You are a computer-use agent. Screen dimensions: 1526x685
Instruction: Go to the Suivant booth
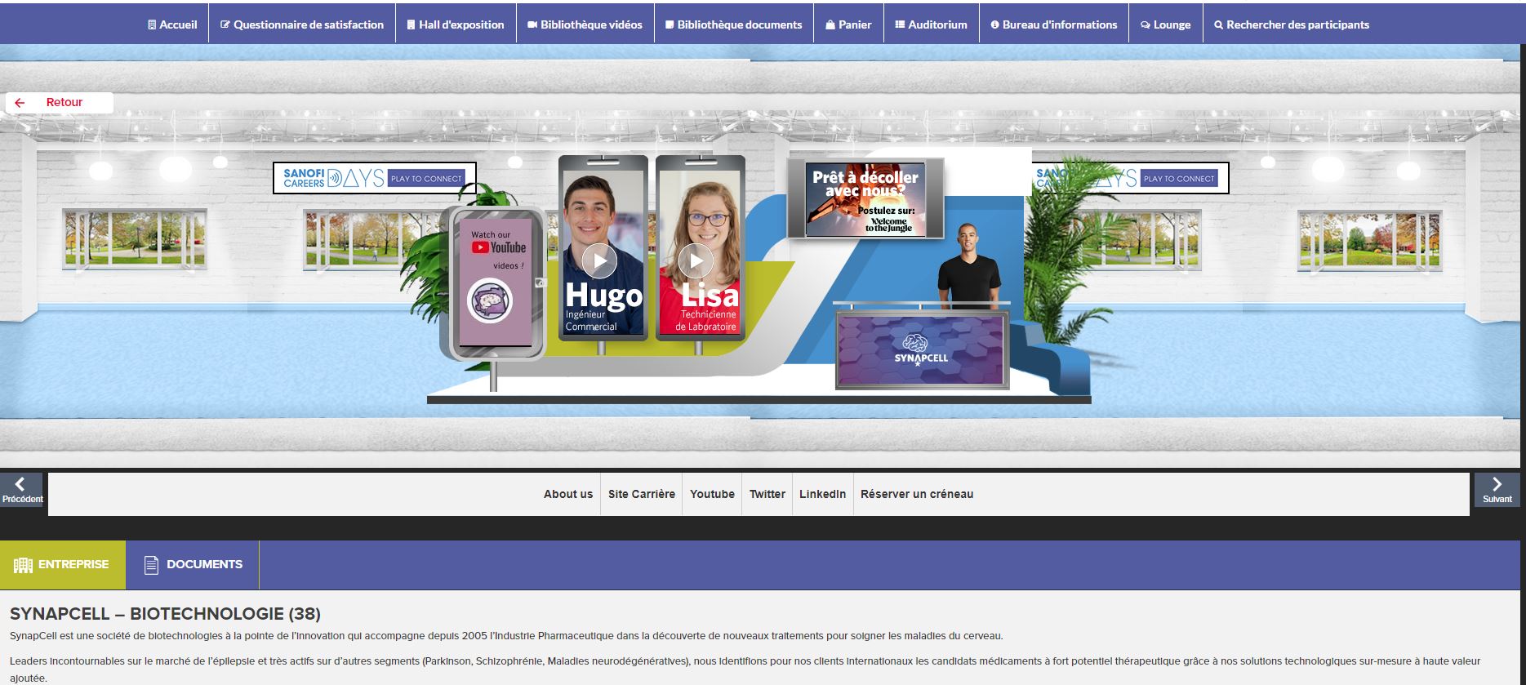click(1497, 490)
